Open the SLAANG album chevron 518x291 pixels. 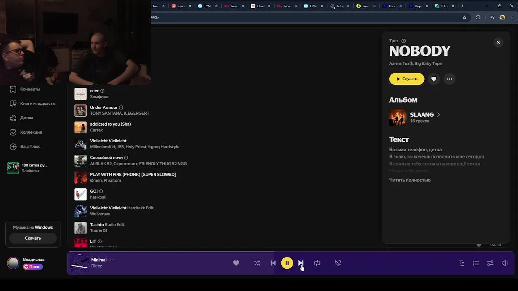tap(439, 115)
